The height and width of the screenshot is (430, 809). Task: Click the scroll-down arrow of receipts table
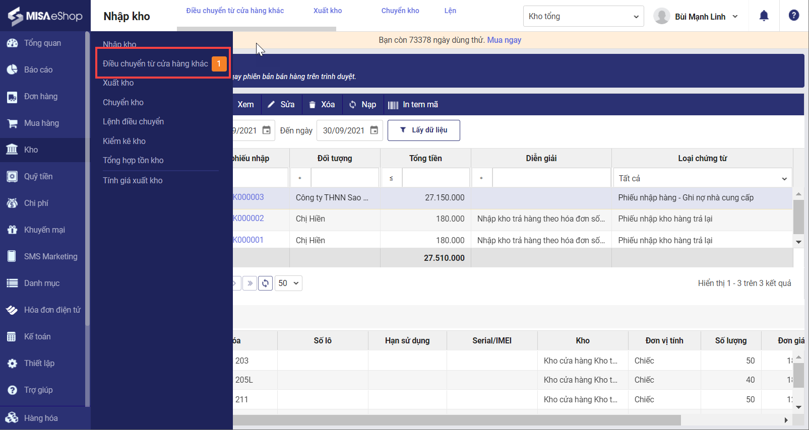click(798, 242)
